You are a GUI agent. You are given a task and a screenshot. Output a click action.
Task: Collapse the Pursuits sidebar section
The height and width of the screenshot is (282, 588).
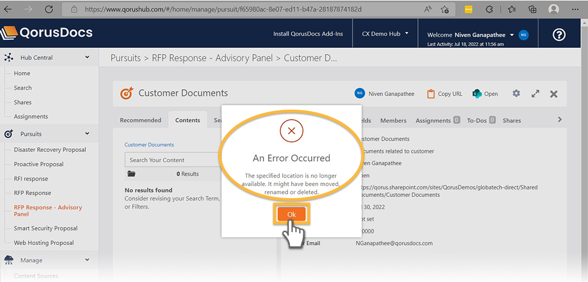87,134
